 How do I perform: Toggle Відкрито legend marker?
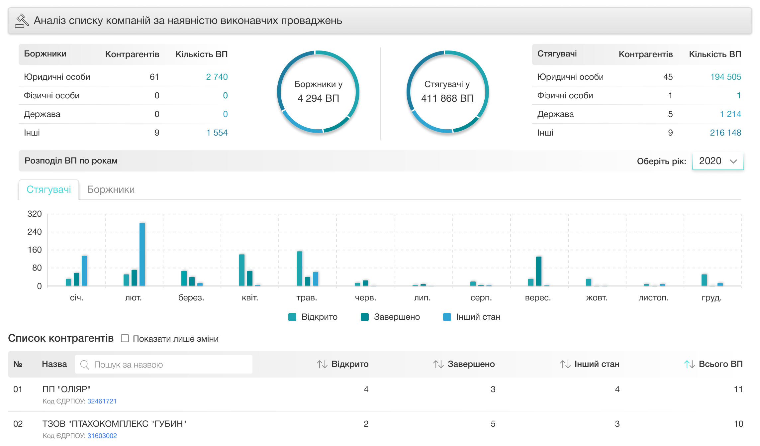pos(292,317)
